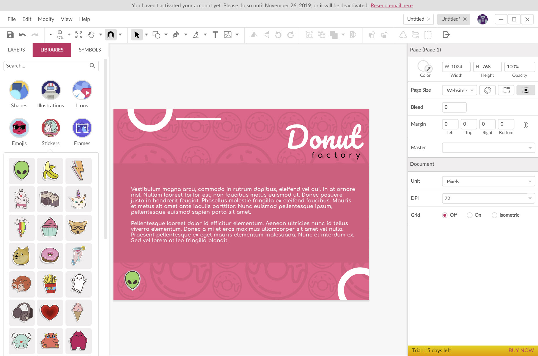Viewport: 538px width, 356px height.
Task: Click the Insert Image tool
Action: 228,35
